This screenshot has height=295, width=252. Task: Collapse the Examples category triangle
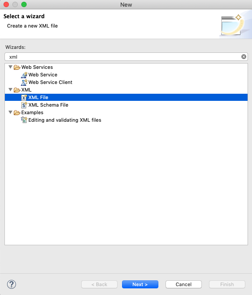click(x=11, y=112)
